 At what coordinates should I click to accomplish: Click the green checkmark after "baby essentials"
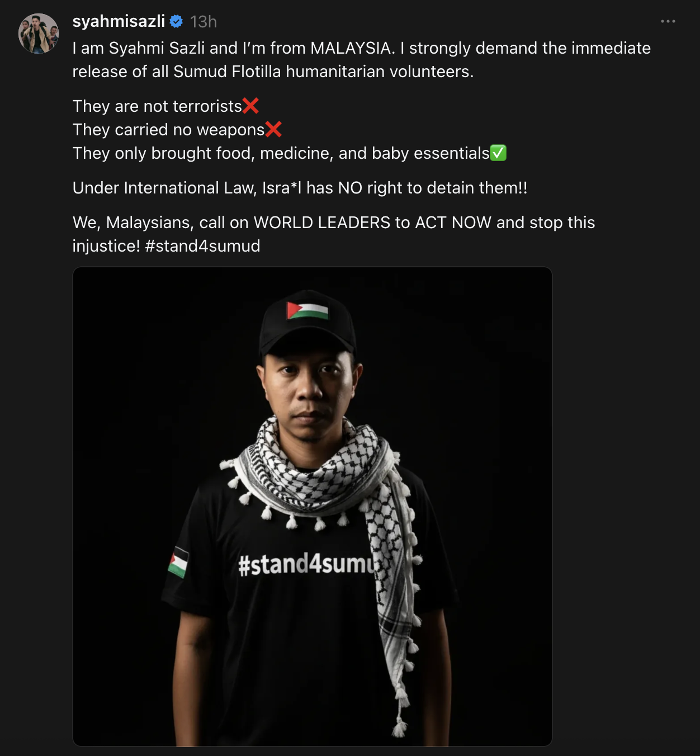pyautogui.click(x=498, y=153)
